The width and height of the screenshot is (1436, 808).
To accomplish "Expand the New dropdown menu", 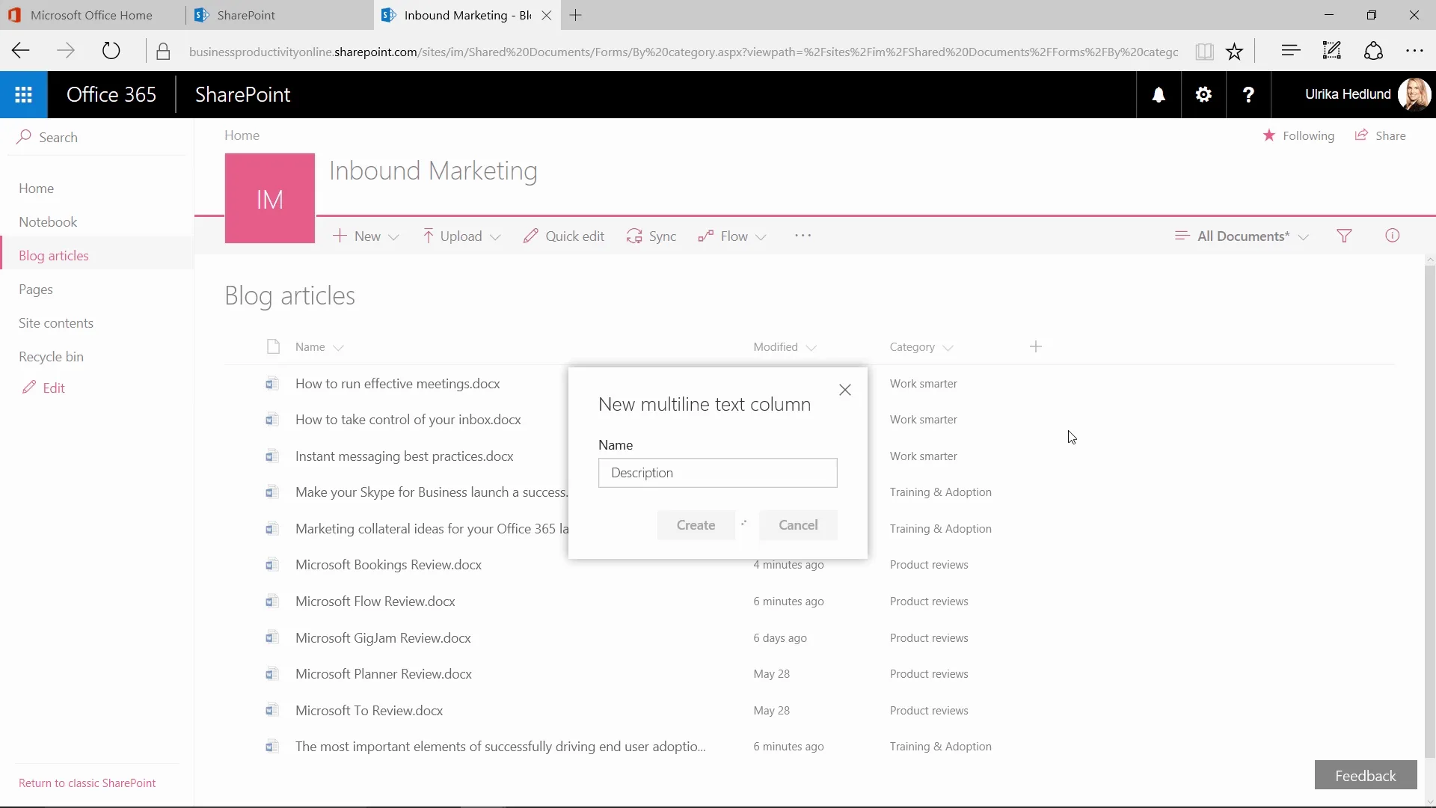I will [366, 236].
